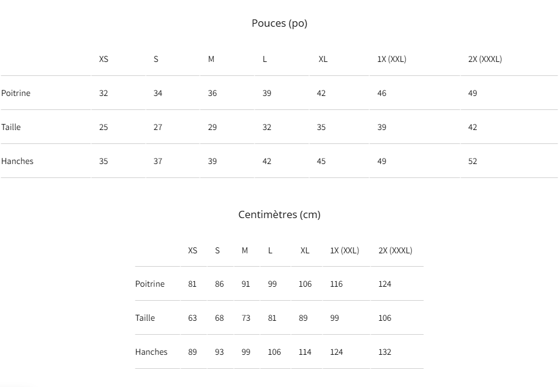Click the Hanches XL value 114 in centimeters

click(x=305, y=352)
